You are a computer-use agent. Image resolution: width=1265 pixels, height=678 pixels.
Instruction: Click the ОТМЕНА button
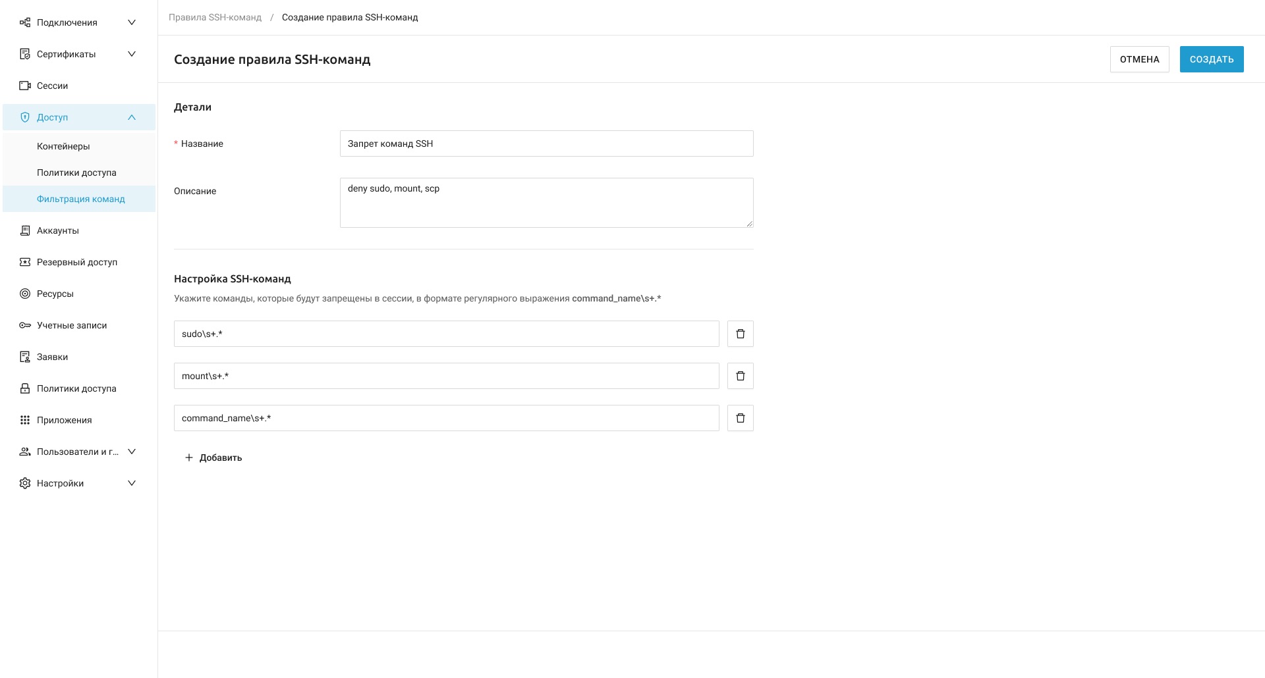[1139, 59]
